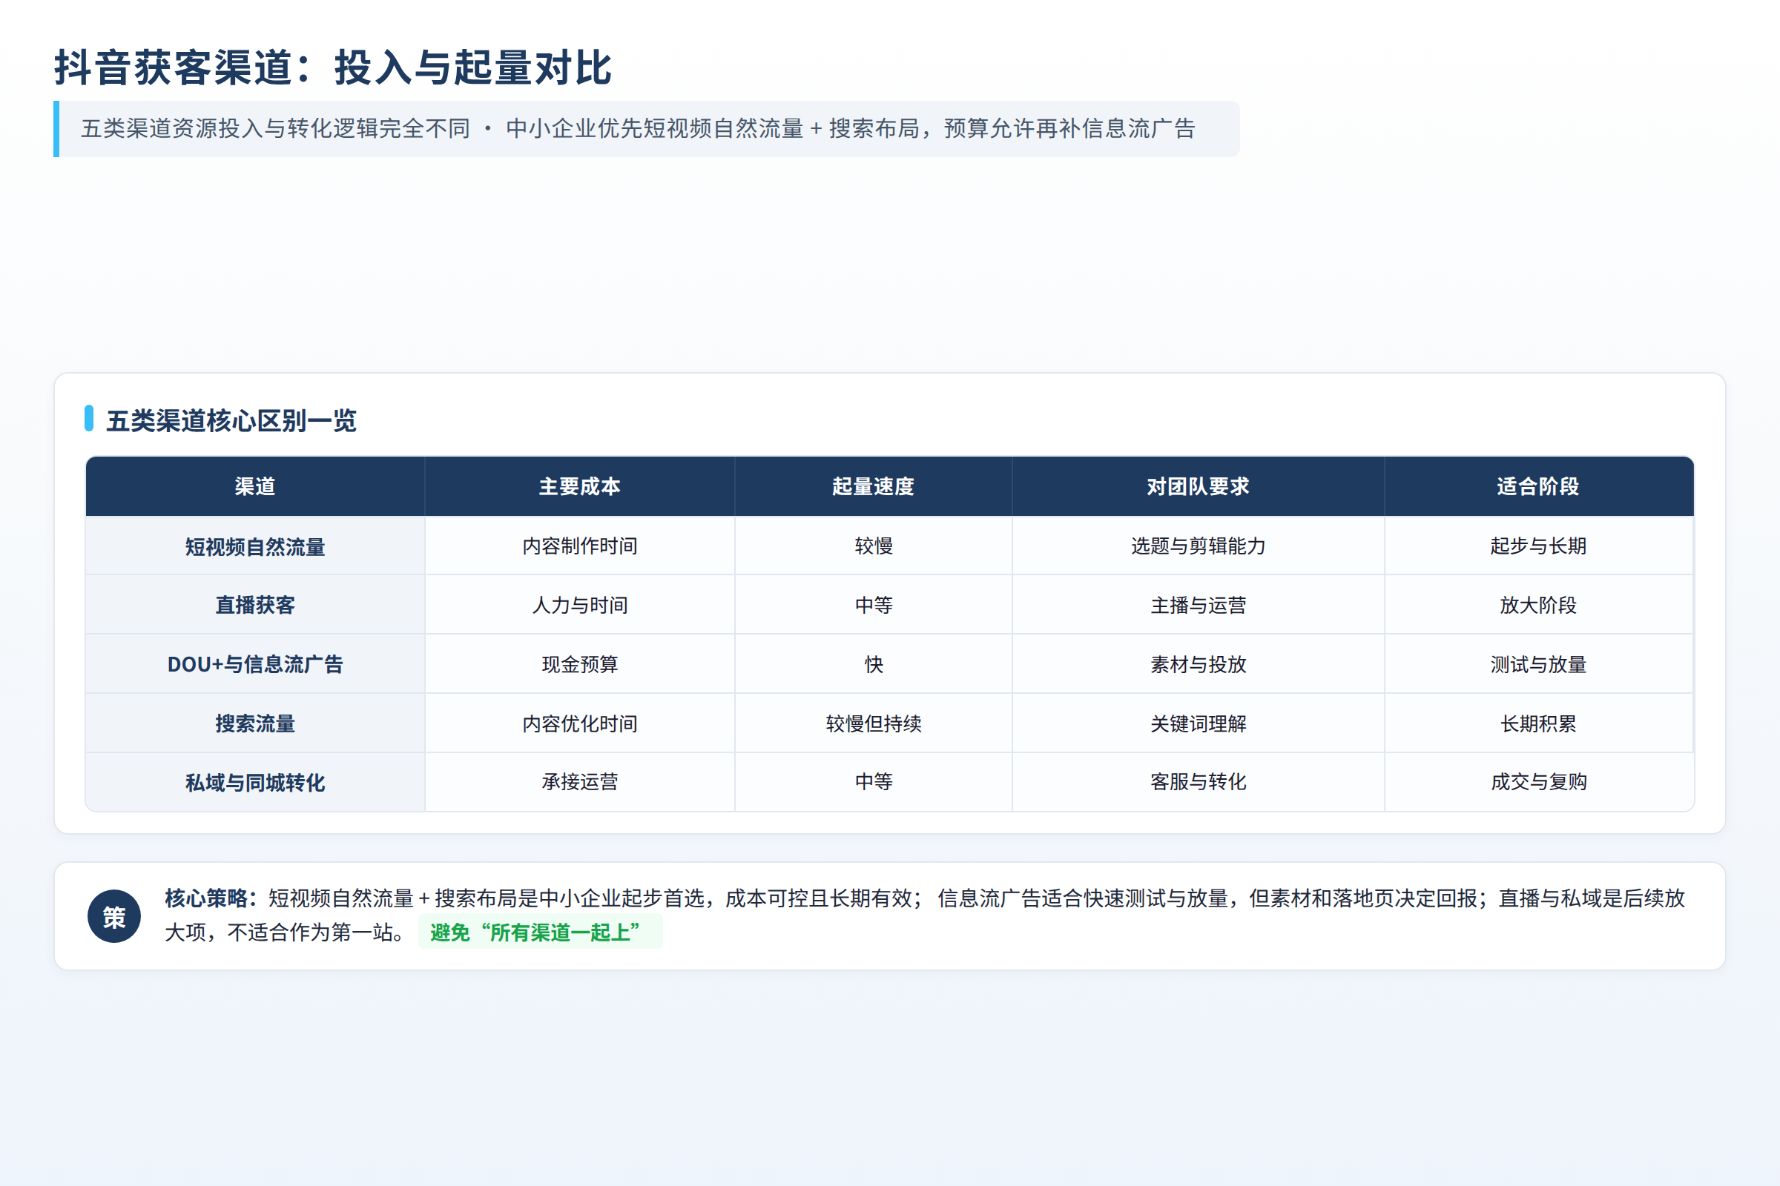This screenshot has height=1186, width=1780.
Task: Click the 私域与同城转化 row label
Action: click(255, 782)
